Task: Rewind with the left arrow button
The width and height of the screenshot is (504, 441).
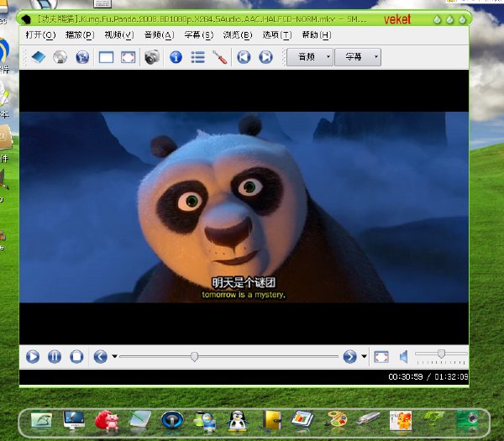Action: 100,356
